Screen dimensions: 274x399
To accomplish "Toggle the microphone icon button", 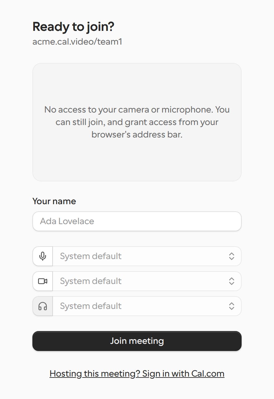I will [43, 256].
